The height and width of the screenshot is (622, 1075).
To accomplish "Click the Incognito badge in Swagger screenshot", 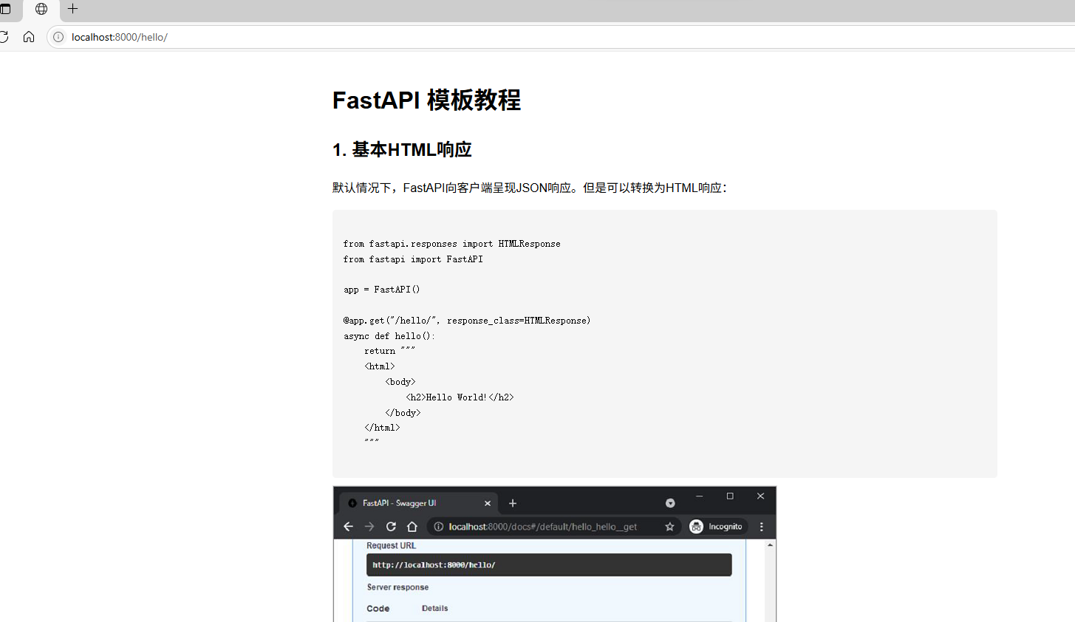I will tap(716, 527).
